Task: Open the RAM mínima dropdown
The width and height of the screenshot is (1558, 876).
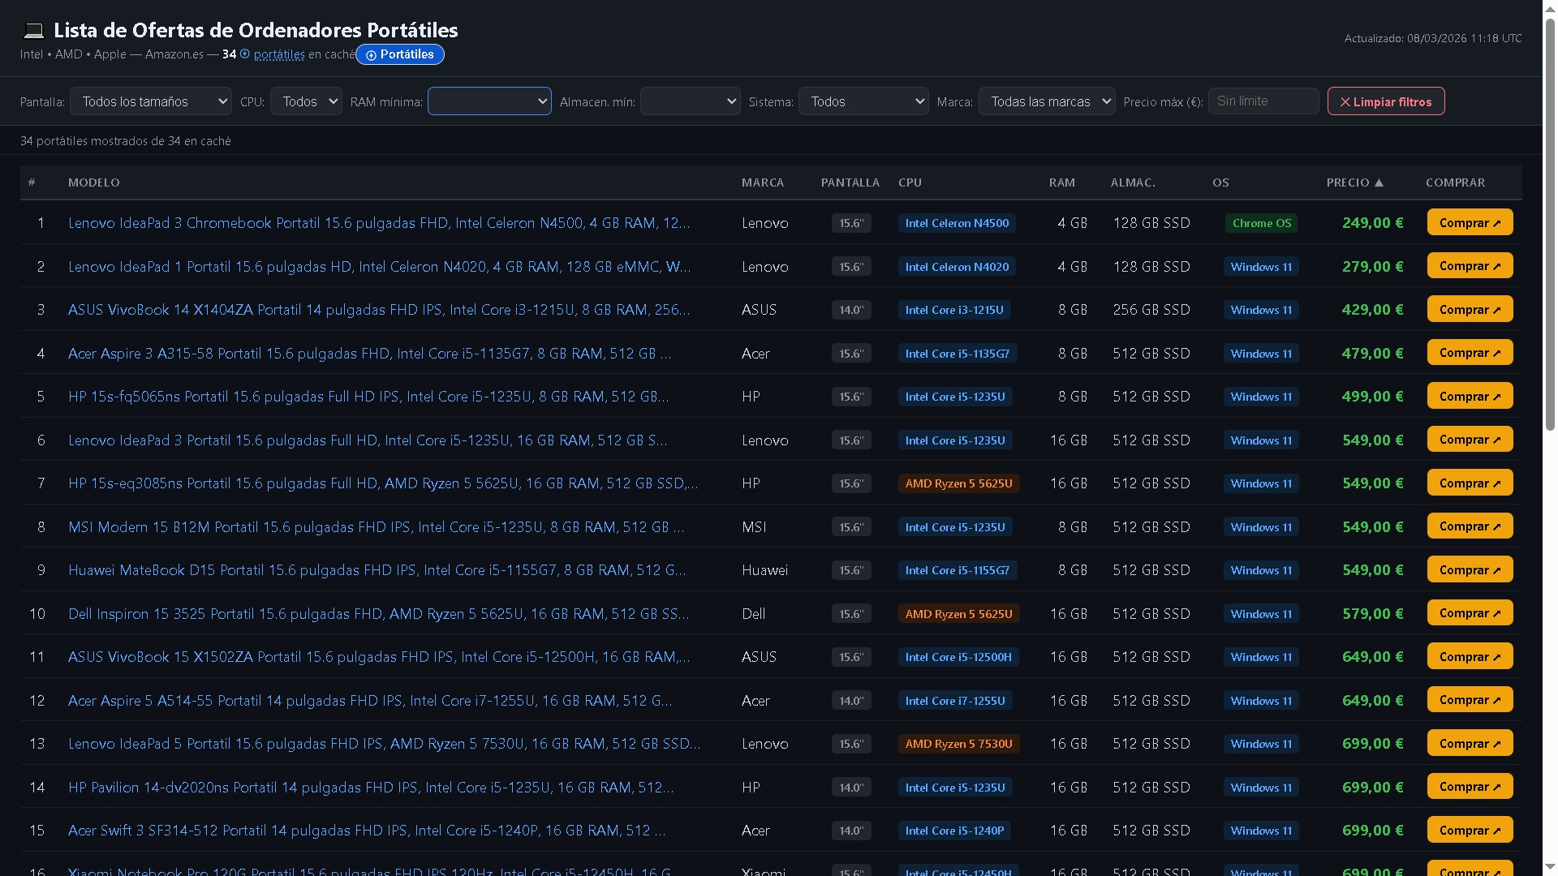Action: pyautogui.click(x=489, y=101)
